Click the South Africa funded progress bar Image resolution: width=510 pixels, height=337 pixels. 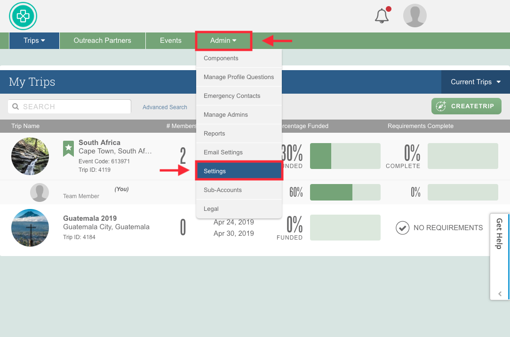tap(345, 156)
